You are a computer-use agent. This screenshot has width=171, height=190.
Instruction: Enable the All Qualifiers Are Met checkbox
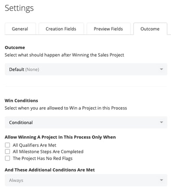(x=7, y=145)
